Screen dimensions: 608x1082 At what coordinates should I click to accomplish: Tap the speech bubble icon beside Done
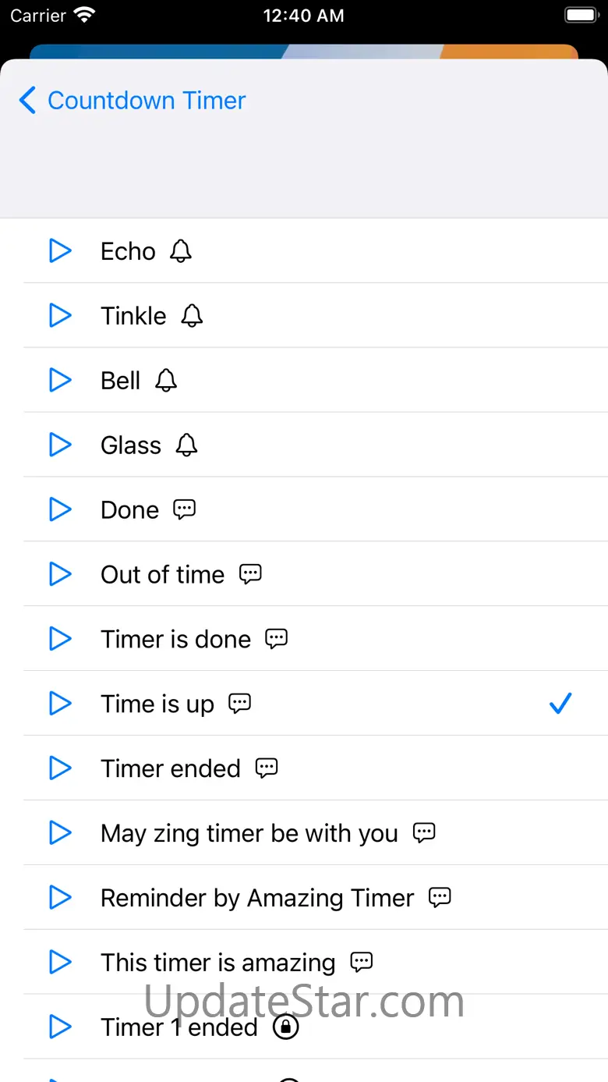point(184,509)
